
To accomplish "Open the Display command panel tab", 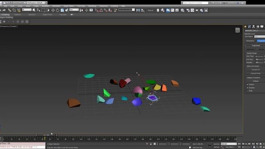I will click(x=262, y=26).
